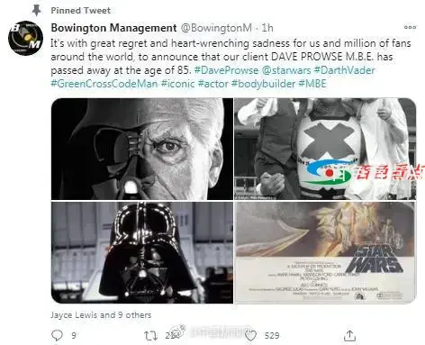Screen dimensions: 425x345
Task: Open the Bowington Management display name
Action: pos(113,28)
